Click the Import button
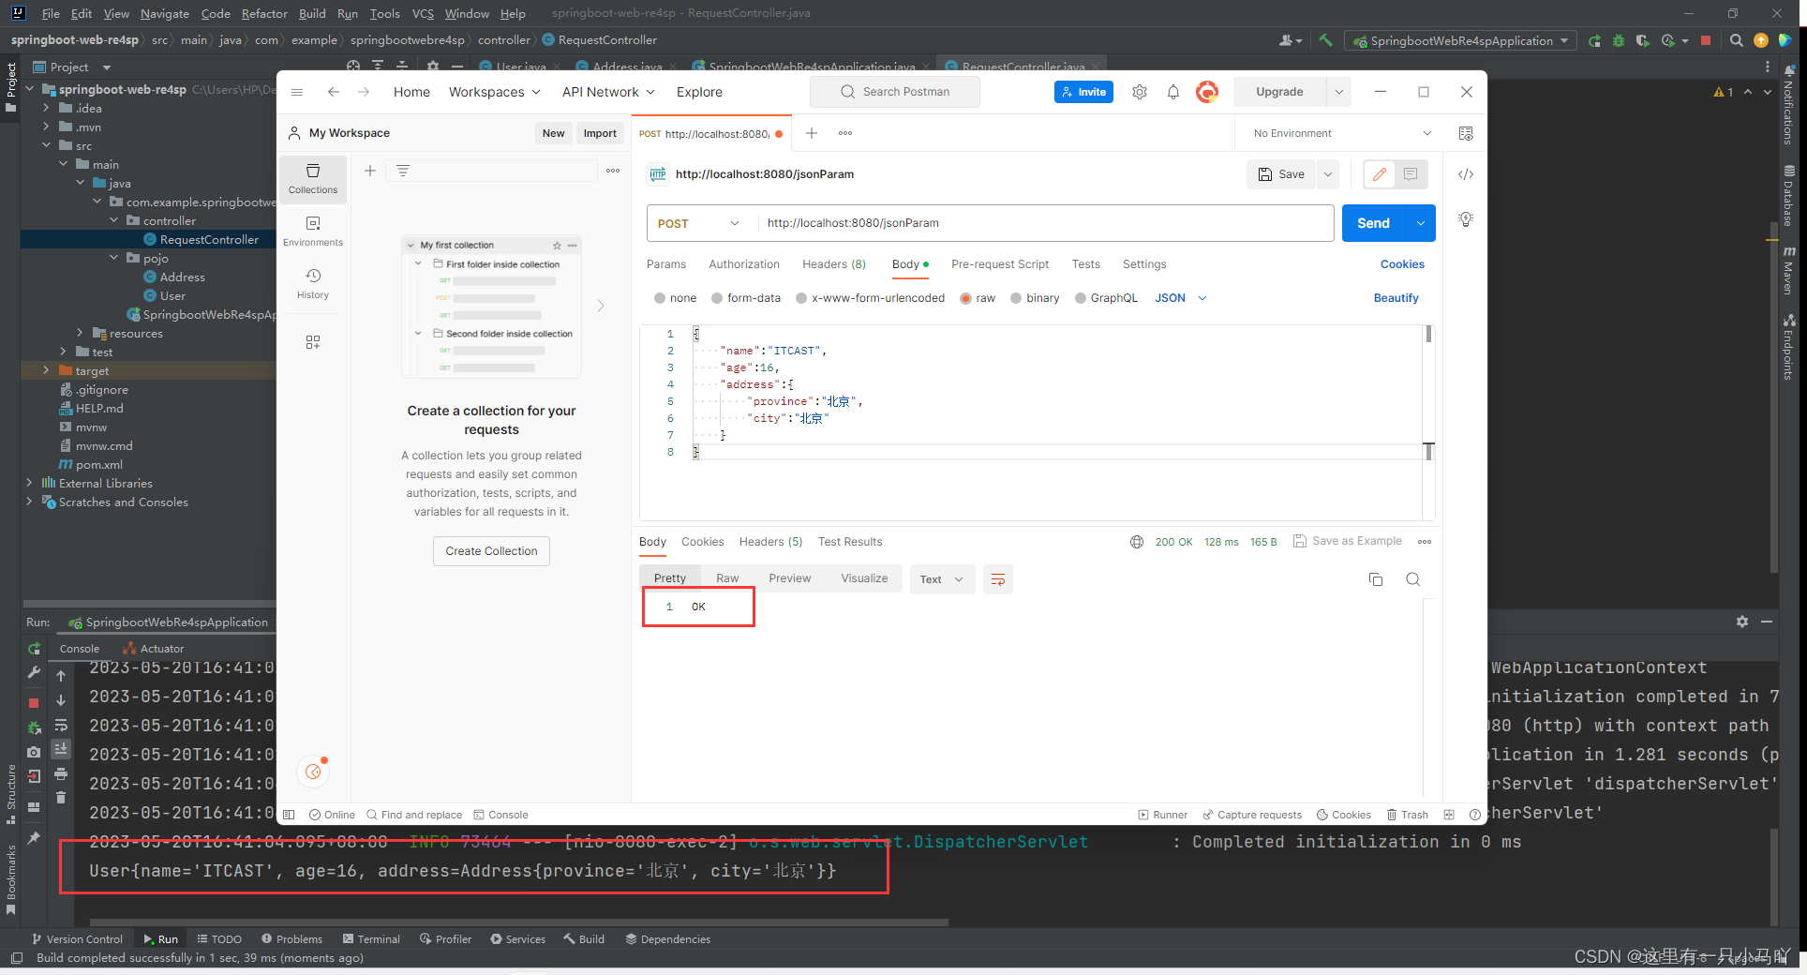The width and height of the screenshot is (1807, 975). (x=600, y=133)
